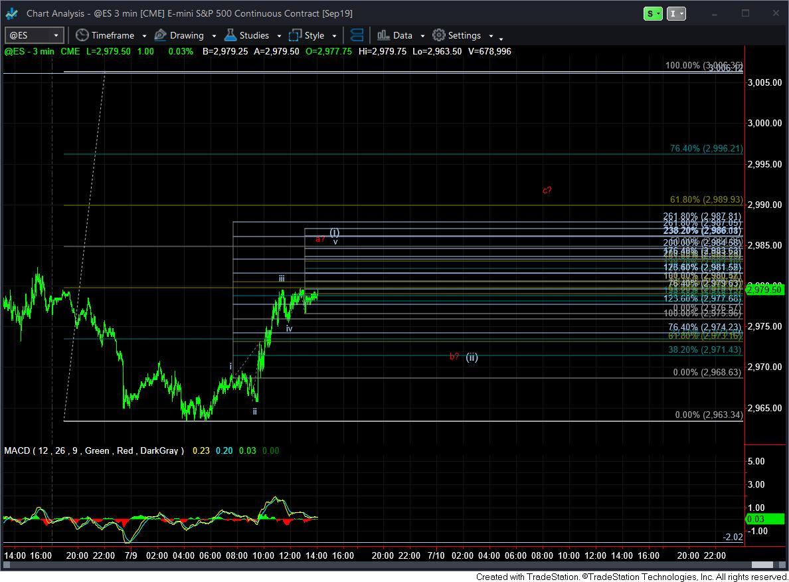Expand the @ES symbol dropdown arrow
This screenshot has width=789, height=582.
tap(56, 36)
